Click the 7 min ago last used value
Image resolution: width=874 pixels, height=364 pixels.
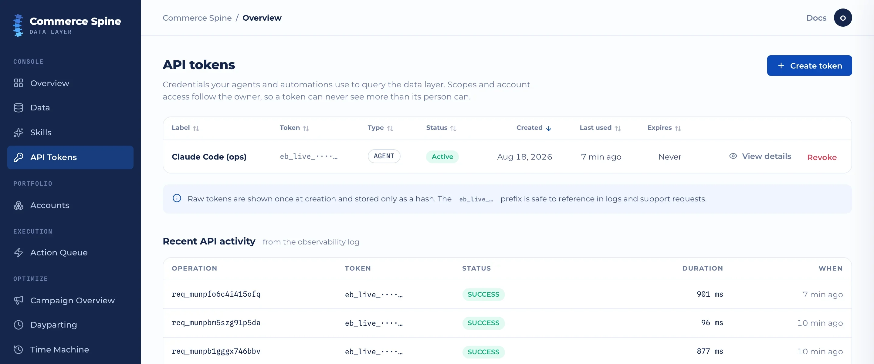coord(601,157)
